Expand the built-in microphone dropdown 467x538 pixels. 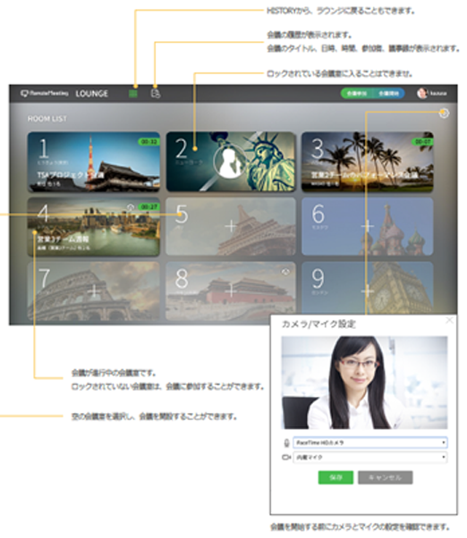370,458
